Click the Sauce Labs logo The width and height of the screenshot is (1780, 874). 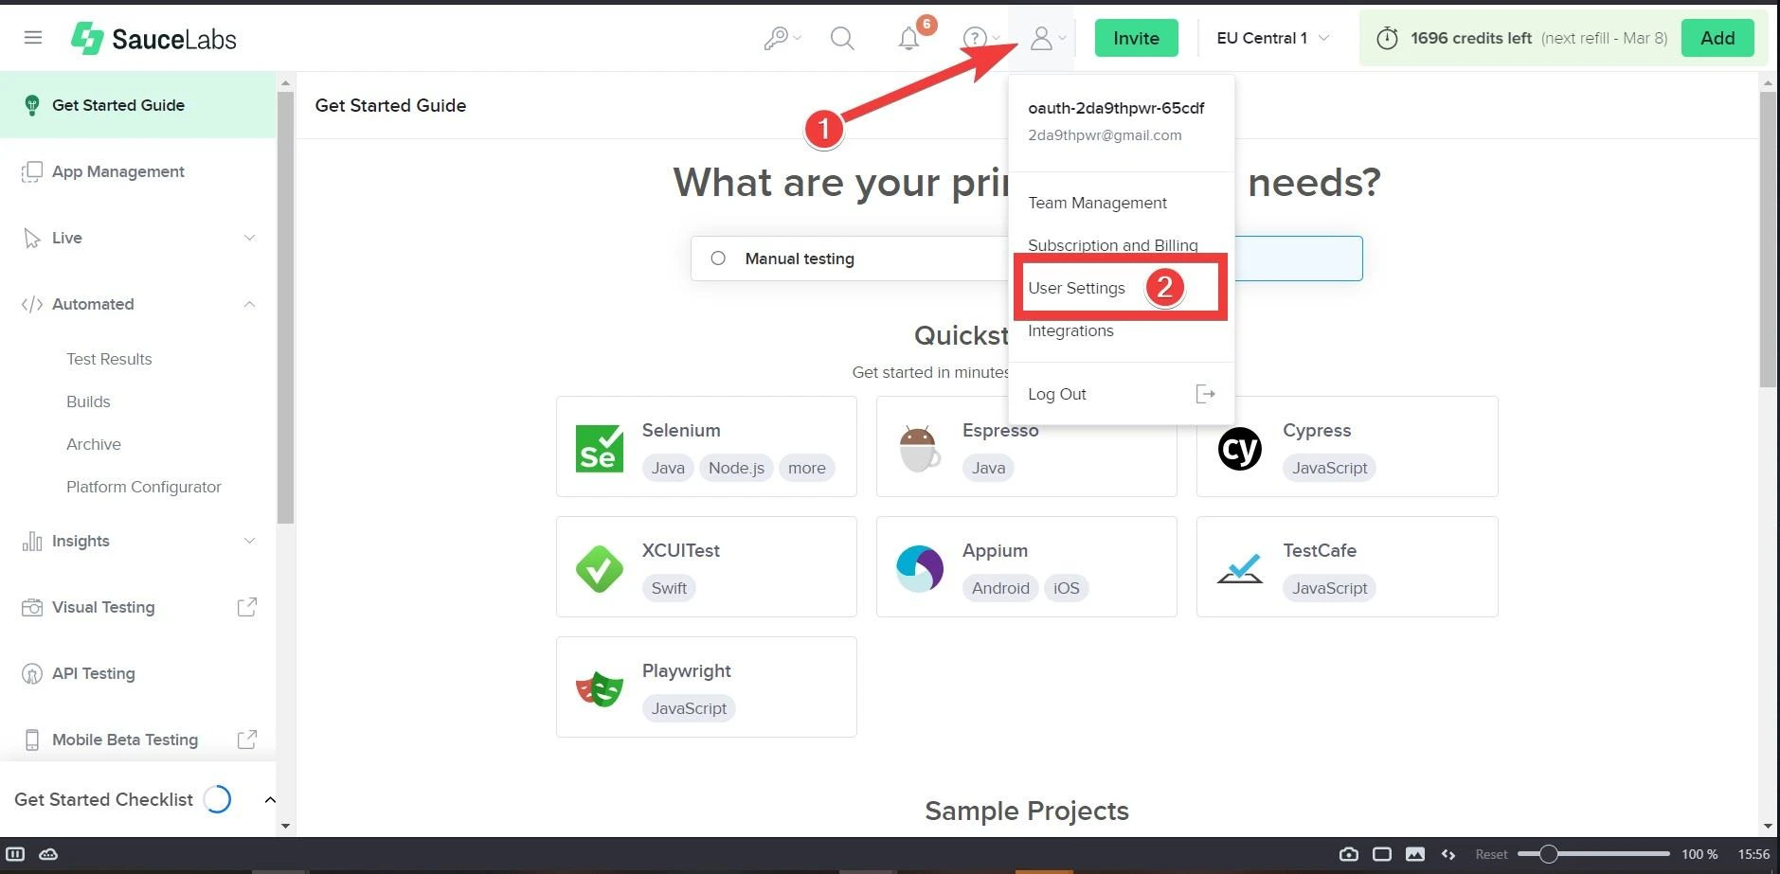pyautogui.click(x=153, y=39)
